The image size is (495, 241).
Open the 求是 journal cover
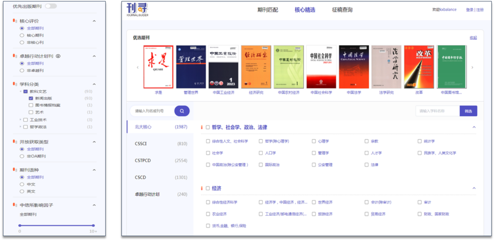tap(158, 67)
